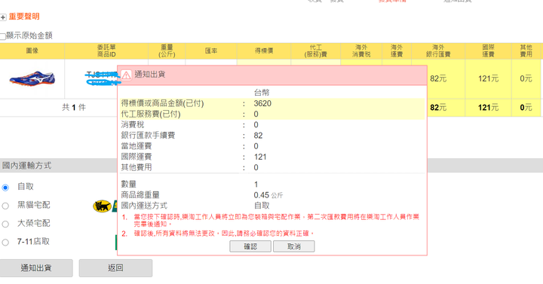The image size is (543, 284).
Task: Click the 銀行匯款手續費 label
Action: click(x=148, y=136)
